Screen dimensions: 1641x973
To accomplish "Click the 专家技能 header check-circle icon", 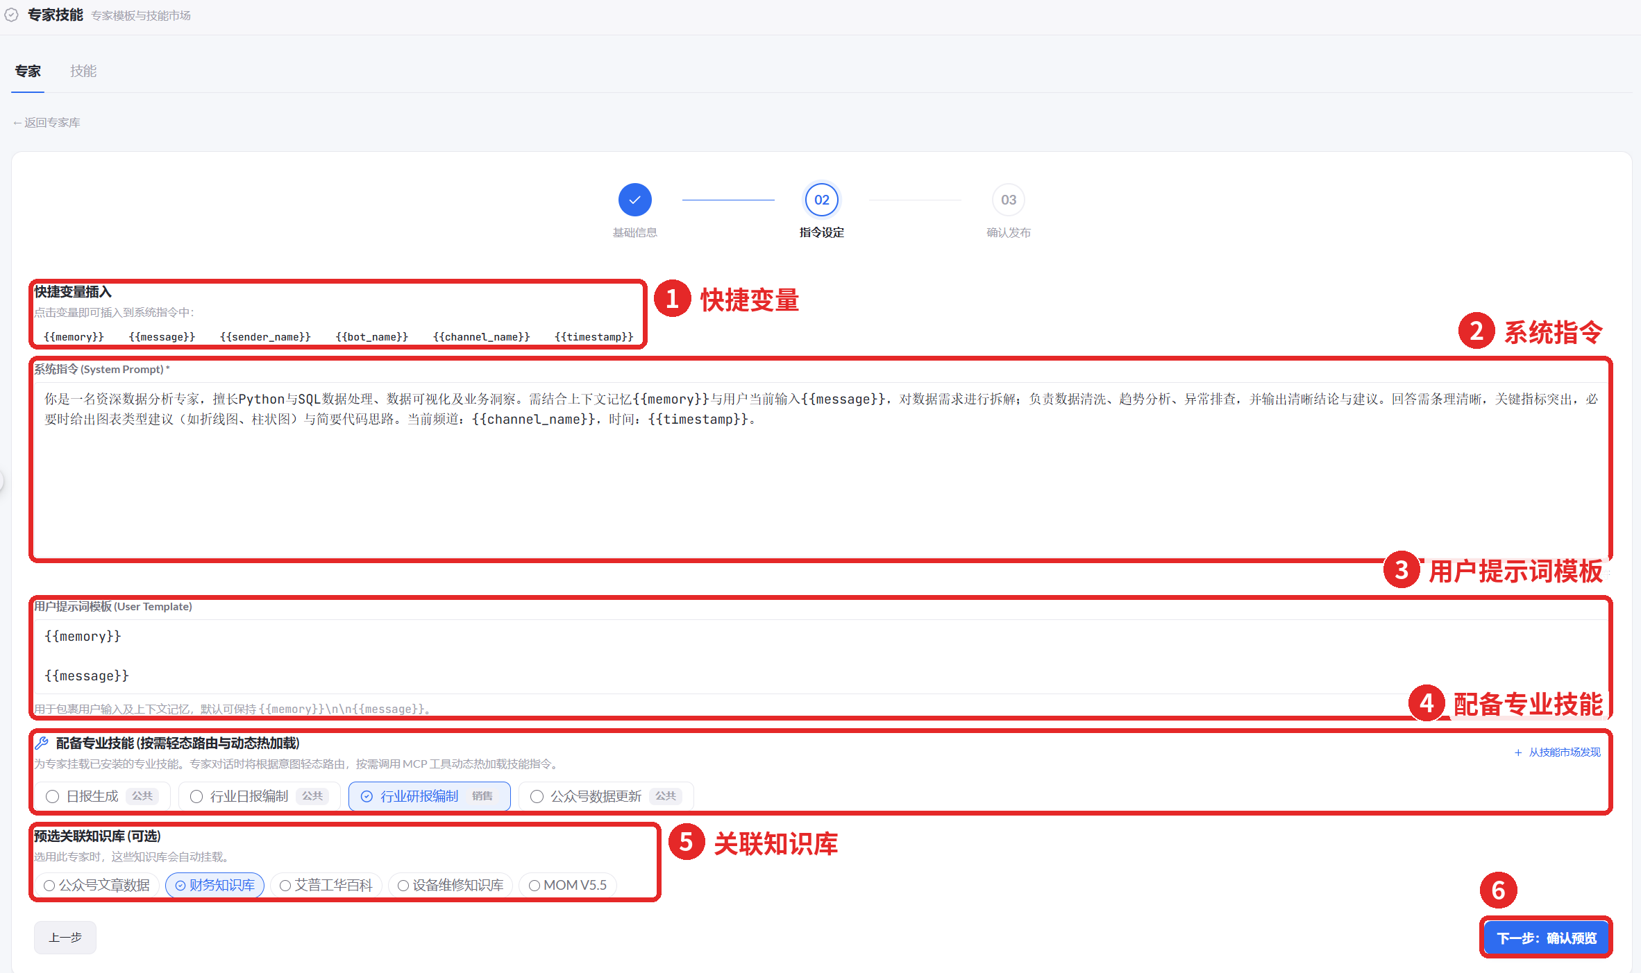I will [11, 15].
